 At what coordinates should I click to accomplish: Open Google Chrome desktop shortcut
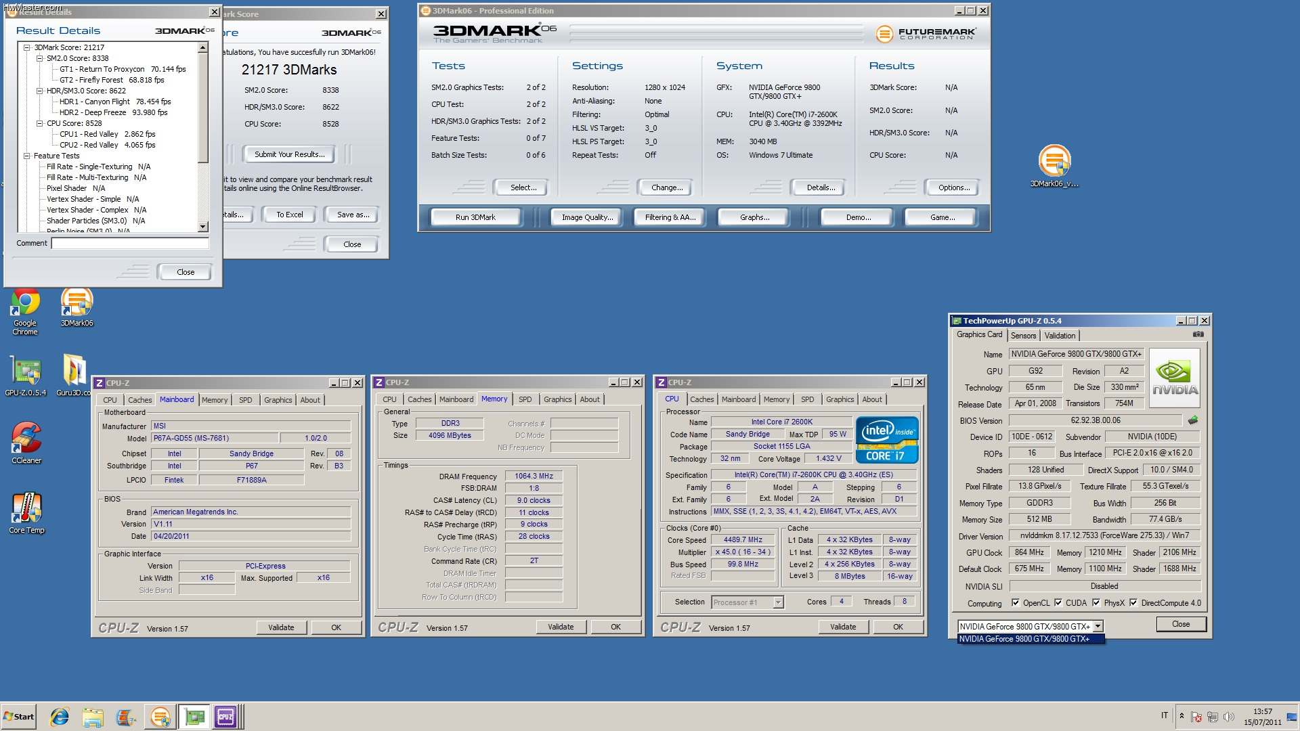tap(25, 311)
